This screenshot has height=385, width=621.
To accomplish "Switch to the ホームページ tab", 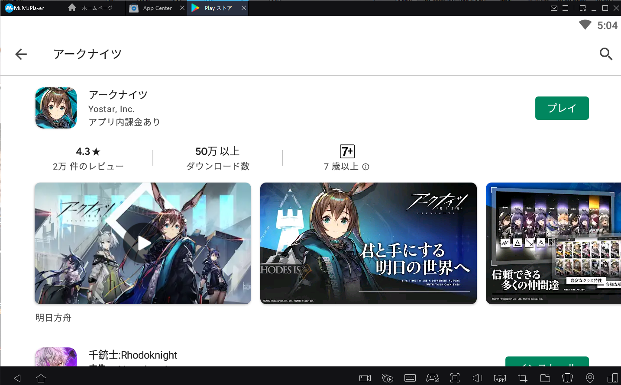I will (91, 8).
